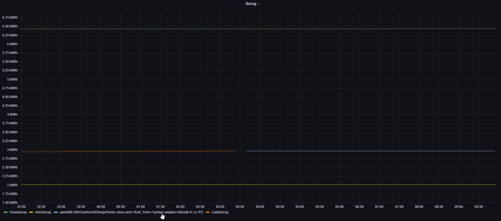Click the 2.75 MWh axis label
This screenshot has height=221, width=501.
tap(10, 159)
